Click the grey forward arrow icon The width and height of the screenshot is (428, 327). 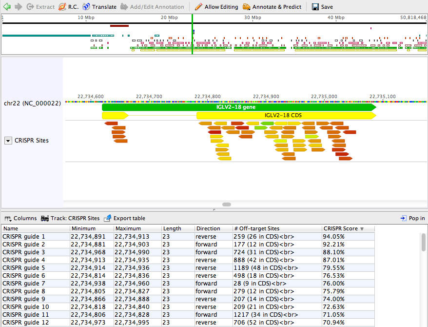click(19, 6)
